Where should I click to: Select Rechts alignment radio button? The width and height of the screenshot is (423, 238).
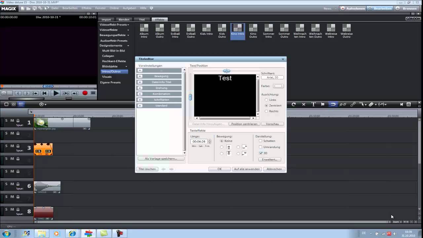point(266,111)
